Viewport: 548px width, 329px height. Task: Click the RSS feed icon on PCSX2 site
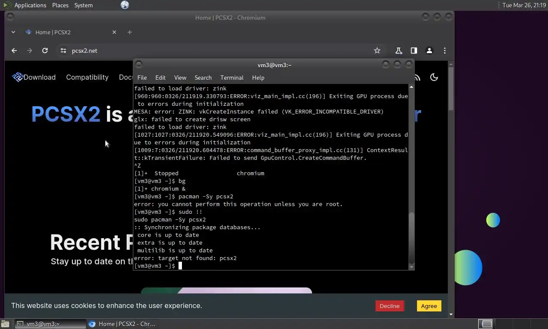coord(417,77)
